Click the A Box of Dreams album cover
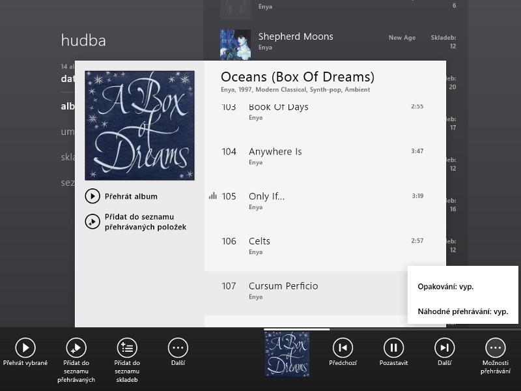The height and width of the screenshot is (391, 521). coord(139,125)
